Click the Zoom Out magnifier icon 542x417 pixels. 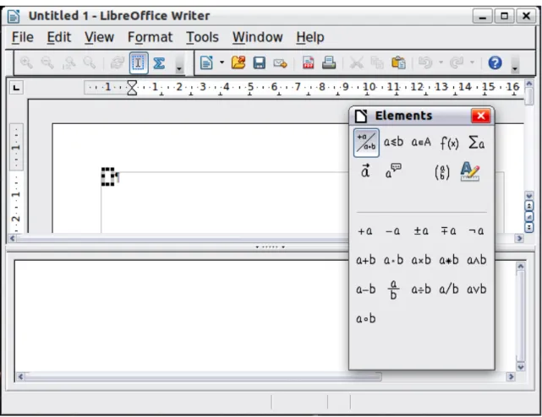pos(47,62)
